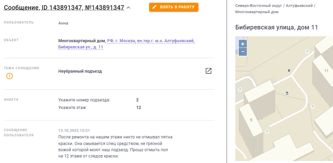Click parking marker left of building 11 label
The height and width of the screenshot is (163, 333).
pyautogui.click(x=307, y=51)
